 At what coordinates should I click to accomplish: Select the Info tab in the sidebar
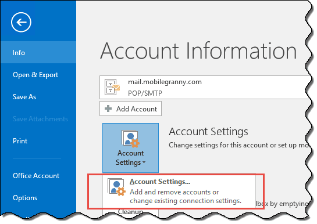click(38, 52)
